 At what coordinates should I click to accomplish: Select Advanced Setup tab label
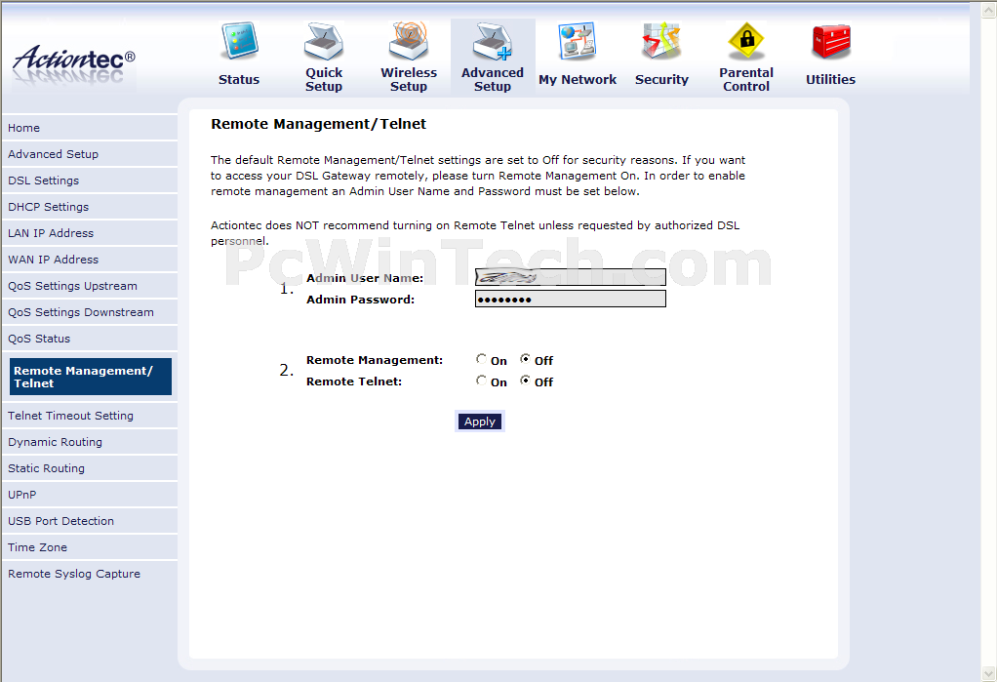coord(493,80)
